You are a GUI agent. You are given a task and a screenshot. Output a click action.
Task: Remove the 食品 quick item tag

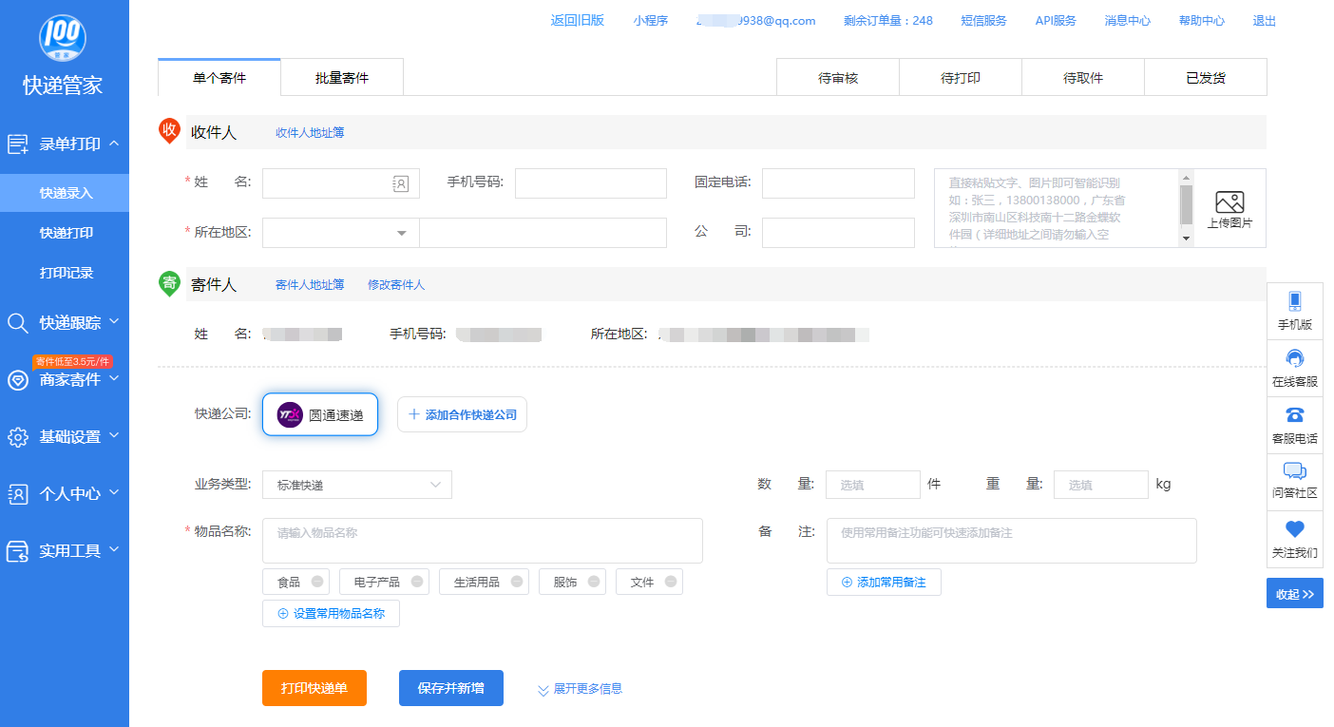pyautogui.click(x=317, y=582)
